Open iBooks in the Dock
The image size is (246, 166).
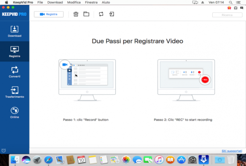[170, 160]
